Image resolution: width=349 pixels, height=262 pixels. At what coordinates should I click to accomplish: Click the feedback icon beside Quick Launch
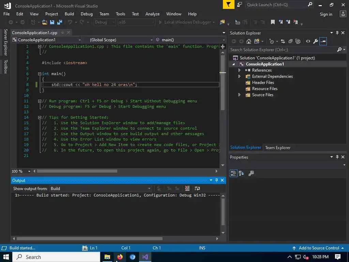[x=240, y=4]
